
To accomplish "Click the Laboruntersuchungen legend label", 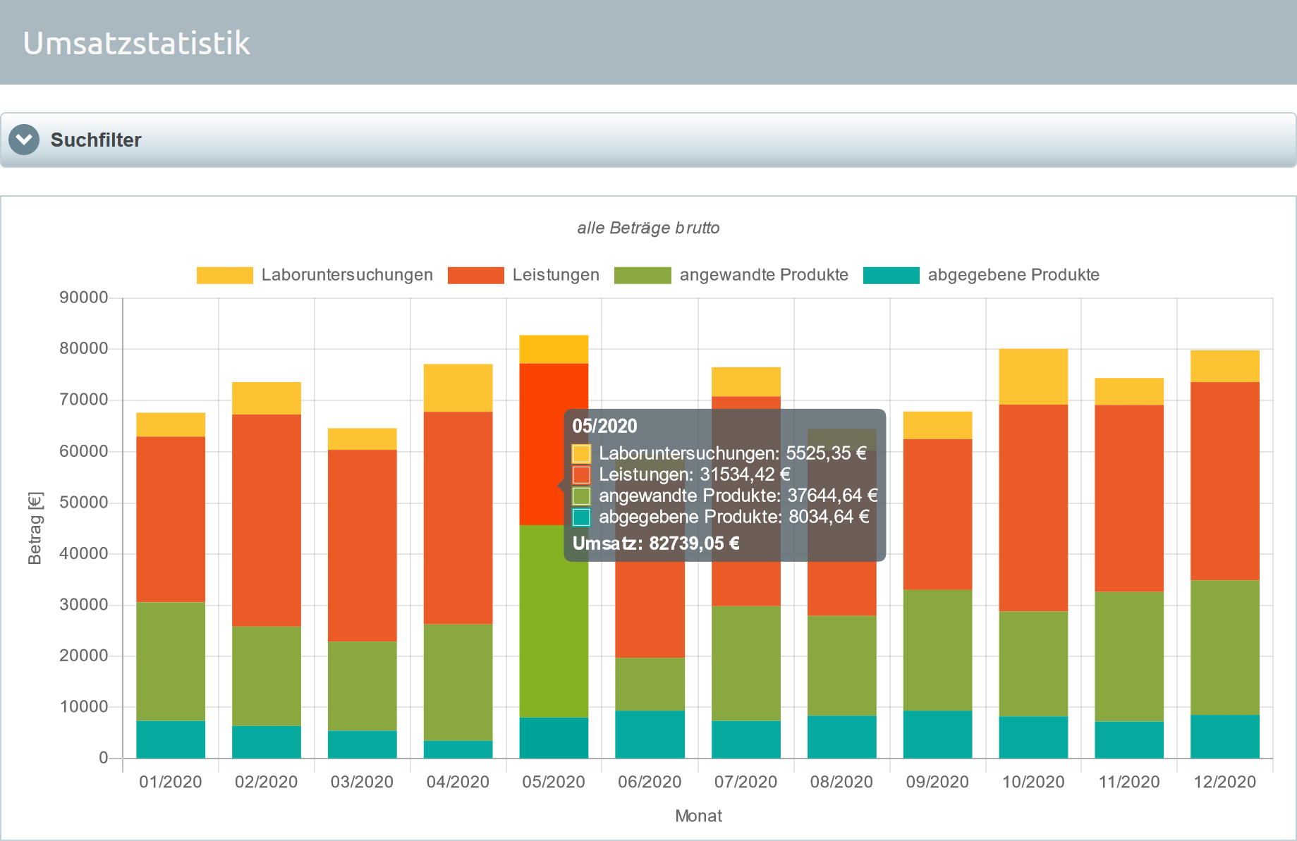I will [347, 275].
